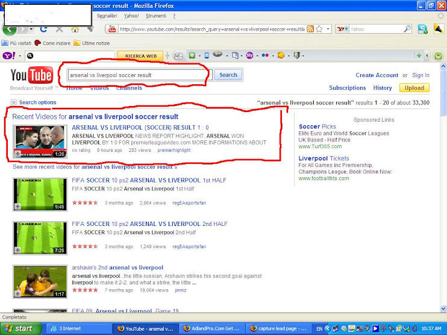Screen dimensions: 447x335
Task: Click the shield icon on Yahoo toolbar
Action: click(296, 55)
